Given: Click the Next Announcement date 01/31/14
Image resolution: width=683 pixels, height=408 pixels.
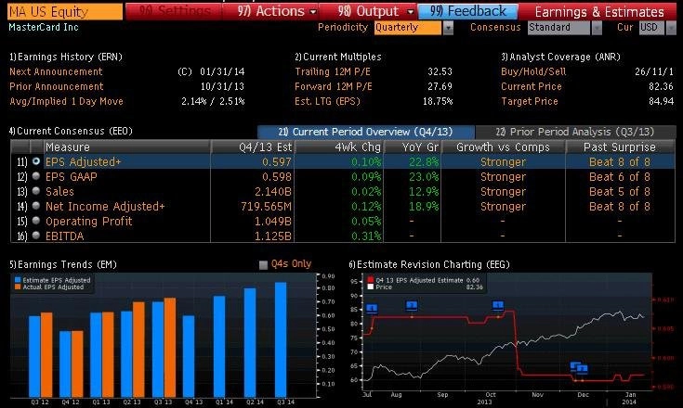Looking at the screenshot, I should pos(222,71).
